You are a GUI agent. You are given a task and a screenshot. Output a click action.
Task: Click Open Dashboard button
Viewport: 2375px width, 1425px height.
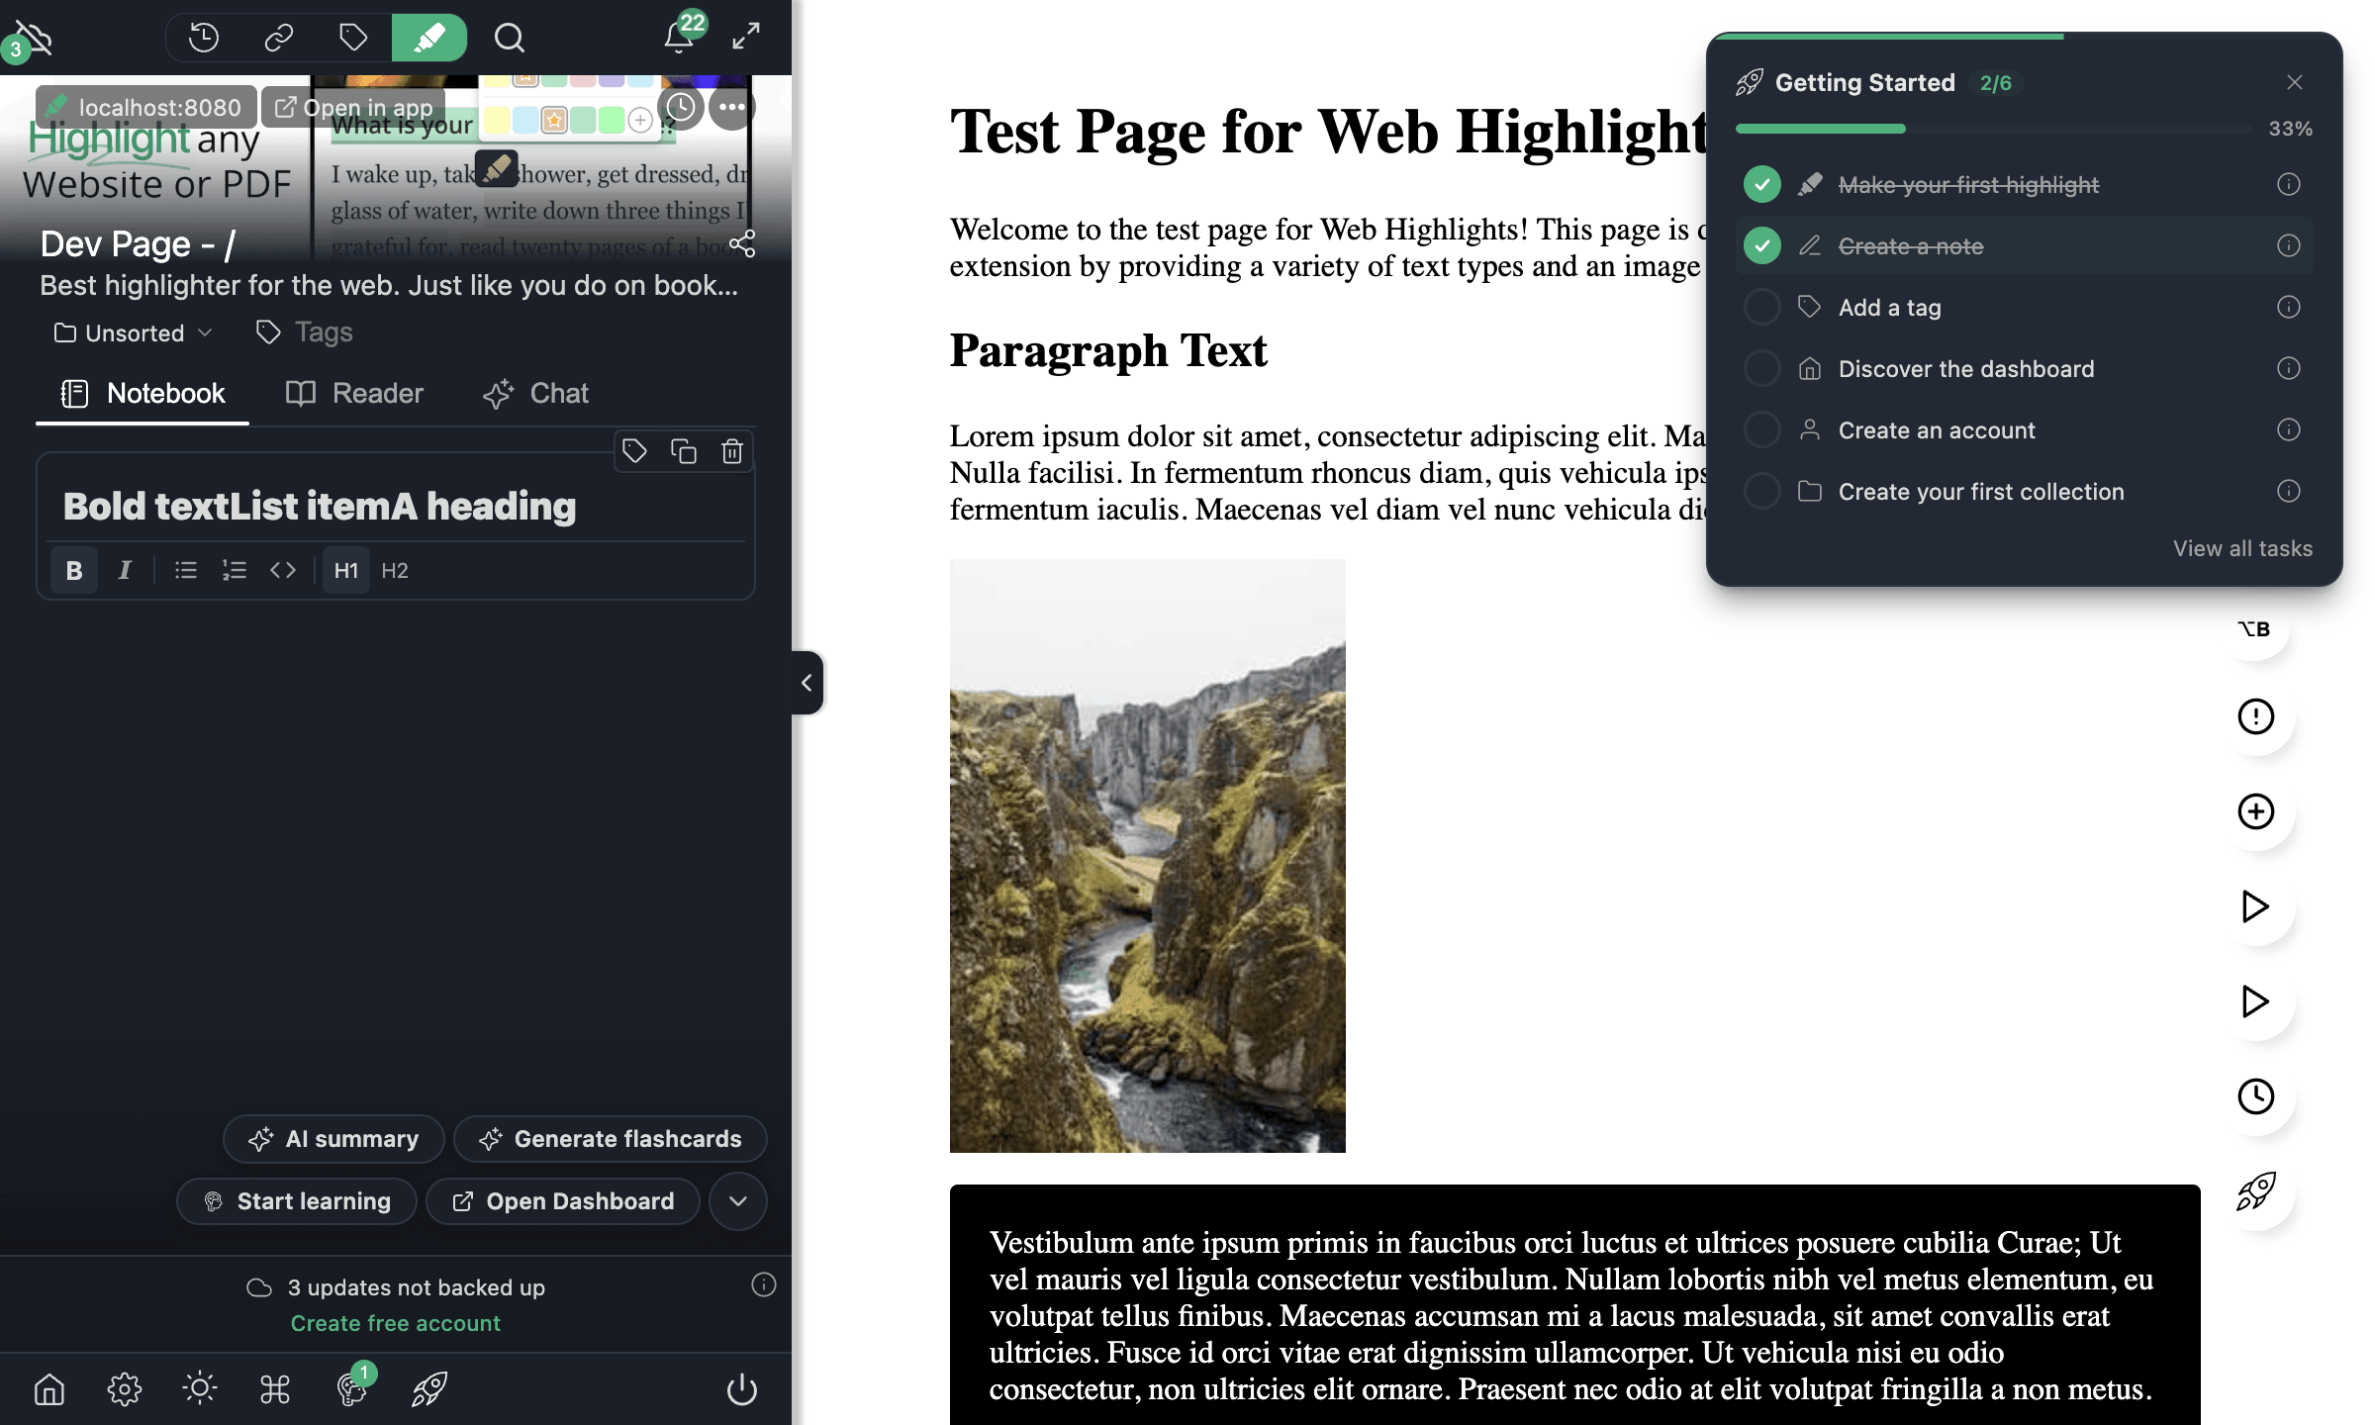[563, 1201]
